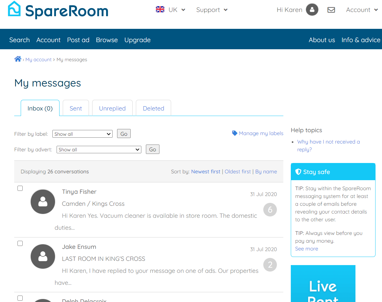Tick the checkbox for Tinya Fisher's conversation

coord(20,188)
